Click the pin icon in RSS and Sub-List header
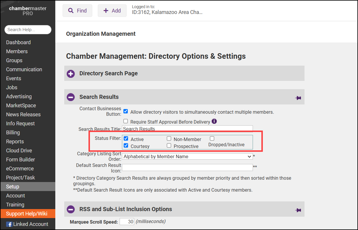Viewport: 358px width, 230px height. point(298,210)
